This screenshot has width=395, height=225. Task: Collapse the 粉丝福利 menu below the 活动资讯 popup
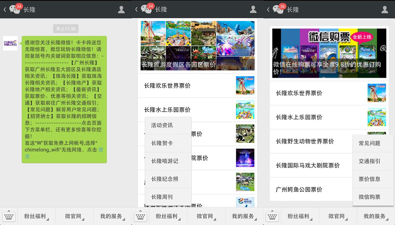tap(168, 216)
